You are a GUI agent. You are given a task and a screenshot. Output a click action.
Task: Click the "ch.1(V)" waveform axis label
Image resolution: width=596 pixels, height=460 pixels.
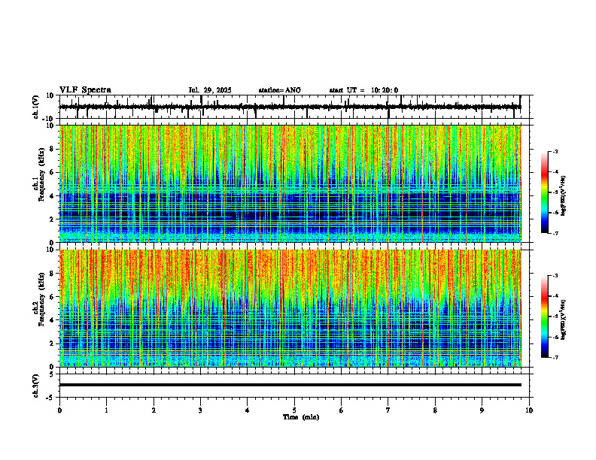click(36, 107)
